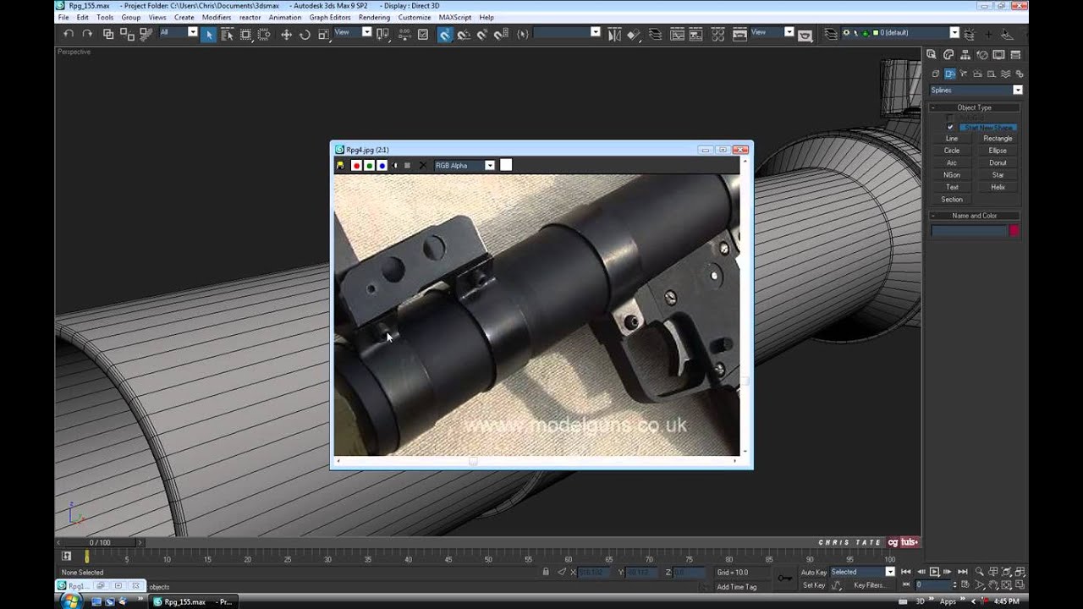Toggle blue channel in Rpg4.jpg window
1083x609 pixels.
click(382, 166)
